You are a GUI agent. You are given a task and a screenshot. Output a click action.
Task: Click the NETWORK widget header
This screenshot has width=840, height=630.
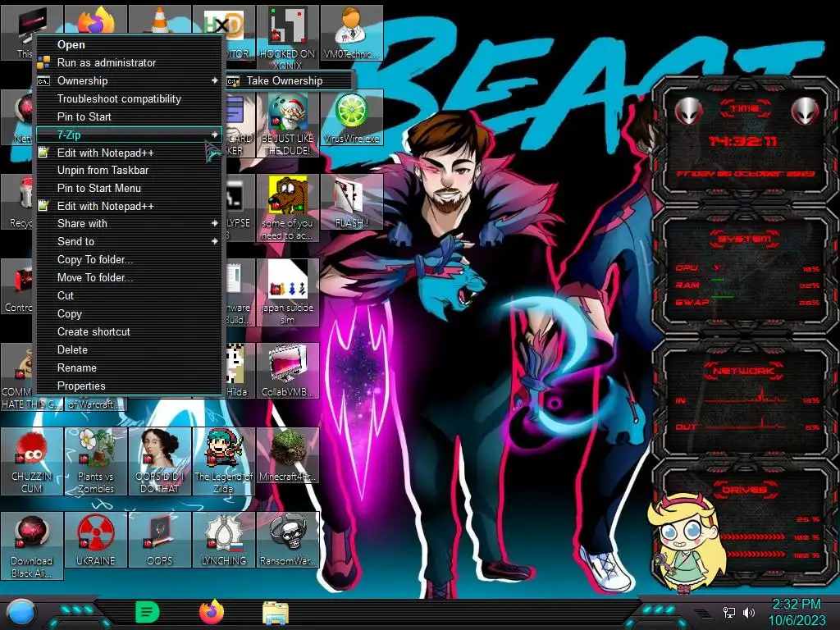[x=745, y=371]
